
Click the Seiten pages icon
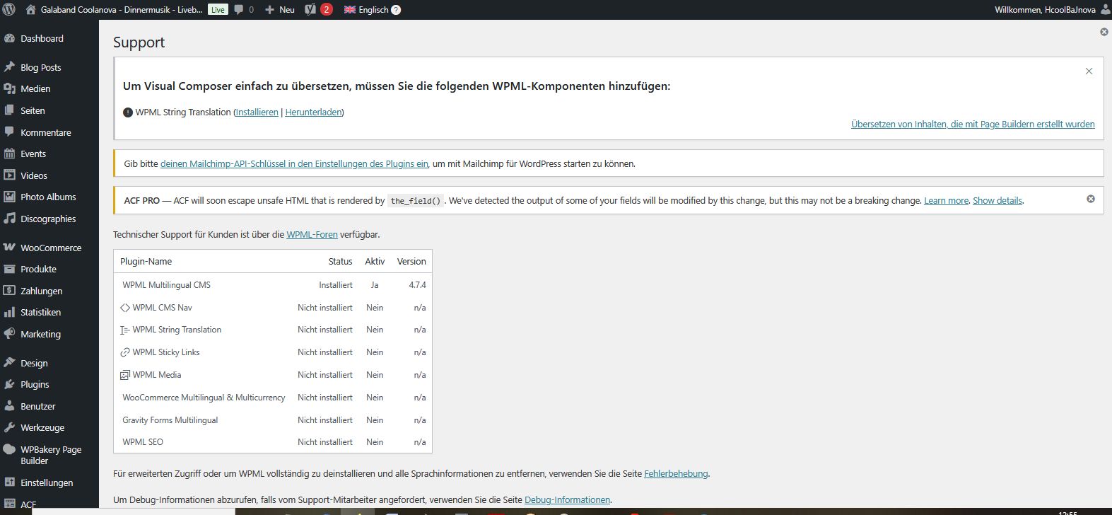point(9,110)
